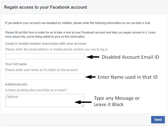168x126 pixels.
Task: Click the email or mobile number input field
Action: [x=45, y=56]
